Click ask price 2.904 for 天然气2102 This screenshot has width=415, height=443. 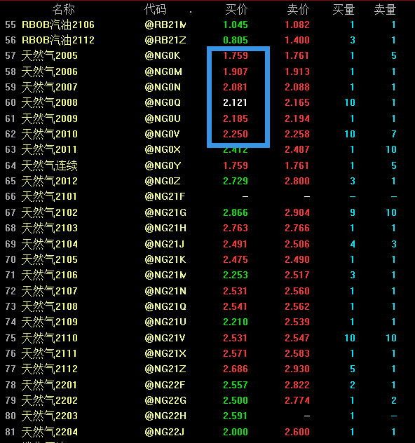[x=297, y=212]
